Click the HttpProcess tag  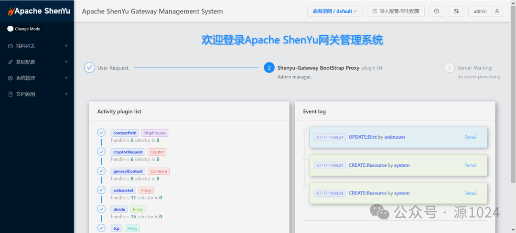tap(155, 133)
